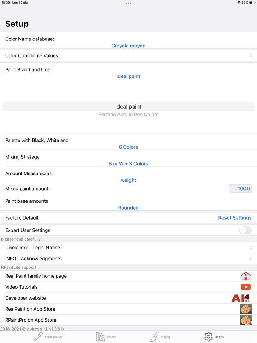
Task: Open RealPaint palette icon on App Store
Action: 246,309
